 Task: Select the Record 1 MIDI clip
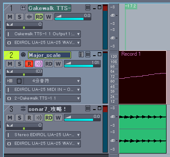coord(143,77)
